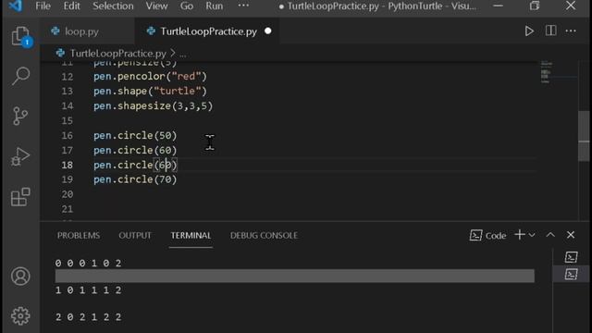
Task: Open the Extensions view icon
Action: click(x=20, y=197)
